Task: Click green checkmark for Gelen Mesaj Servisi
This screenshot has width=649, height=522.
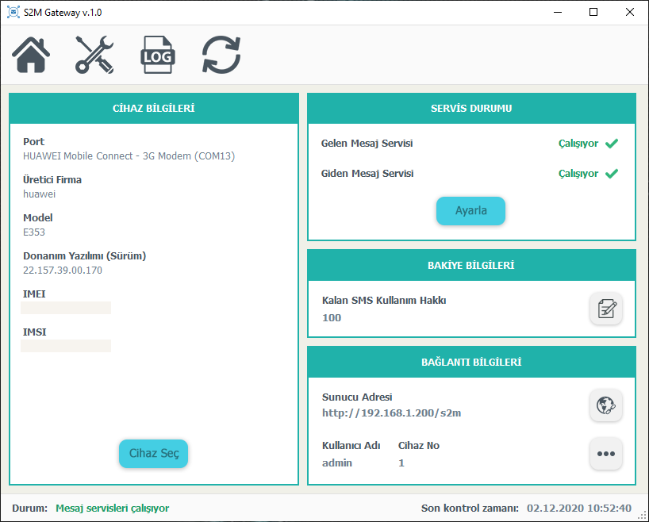Action: (x=611, y=144)
